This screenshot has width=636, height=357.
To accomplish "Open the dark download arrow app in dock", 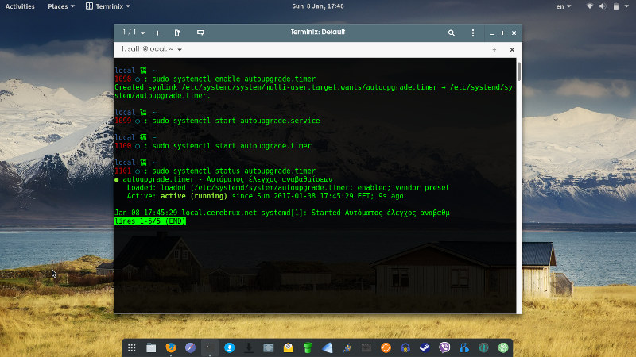I will pyautogui.click(x=249, y=347).
